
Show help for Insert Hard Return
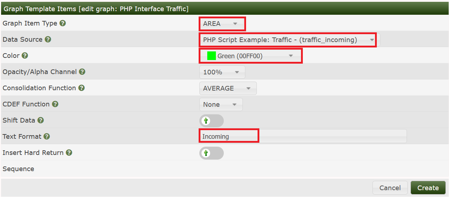69,153
